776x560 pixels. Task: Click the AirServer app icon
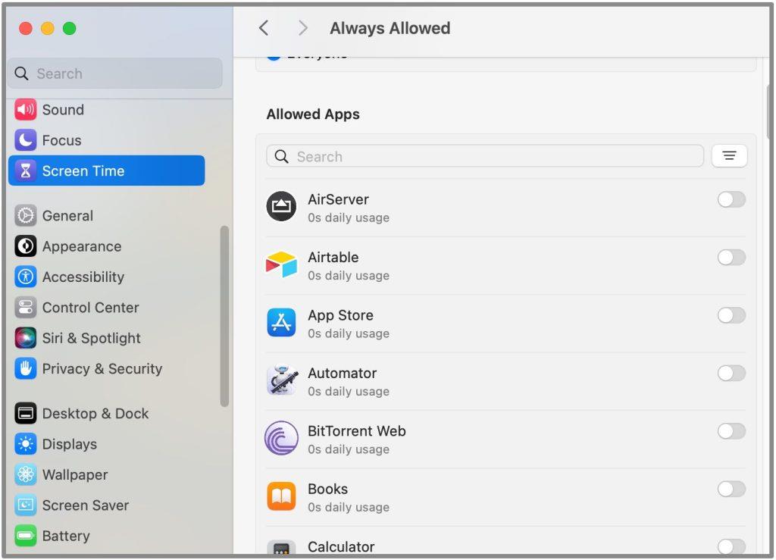pos(281,206)
